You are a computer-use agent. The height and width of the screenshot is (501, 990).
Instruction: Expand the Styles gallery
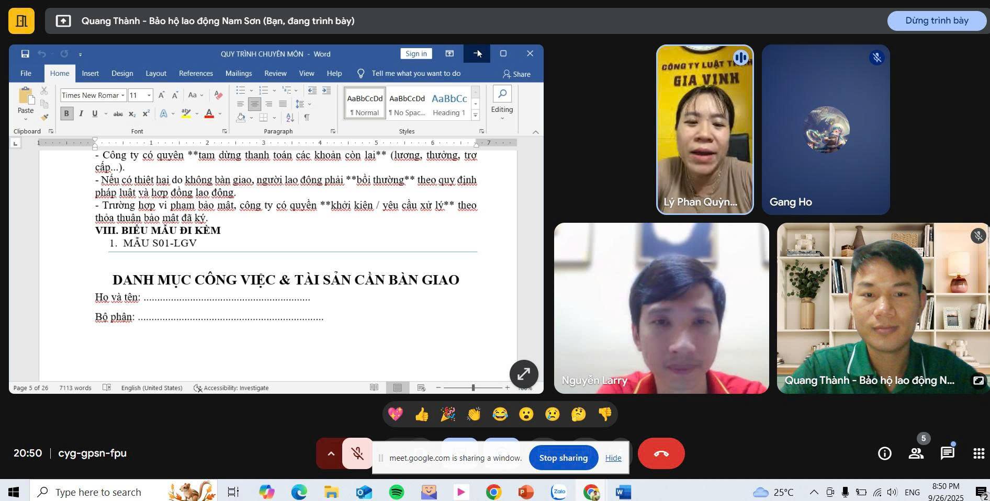tap(475, 115)
